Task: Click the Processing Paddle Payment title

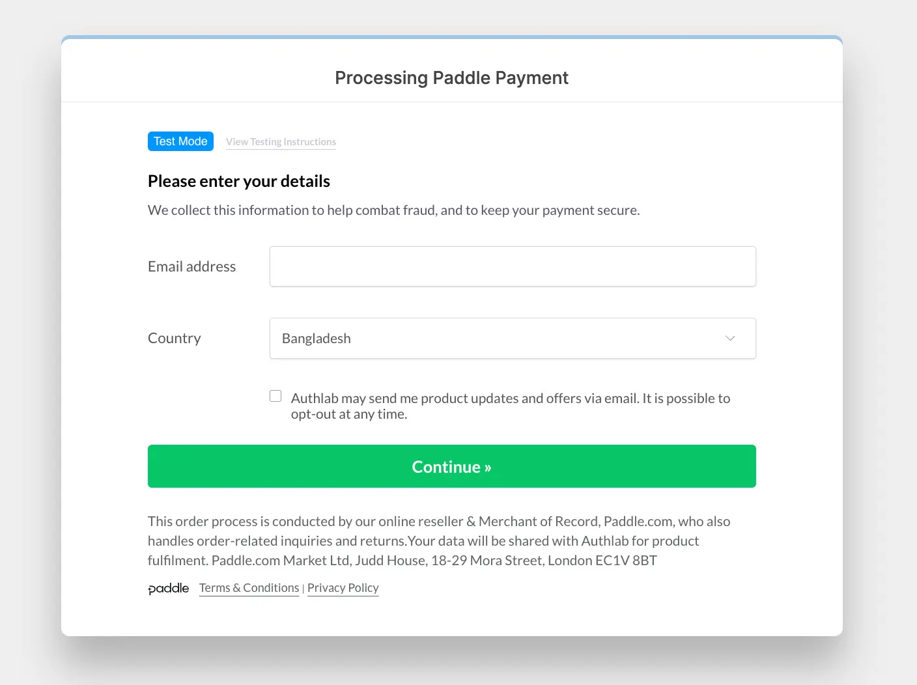Action: tap(451, 77)
